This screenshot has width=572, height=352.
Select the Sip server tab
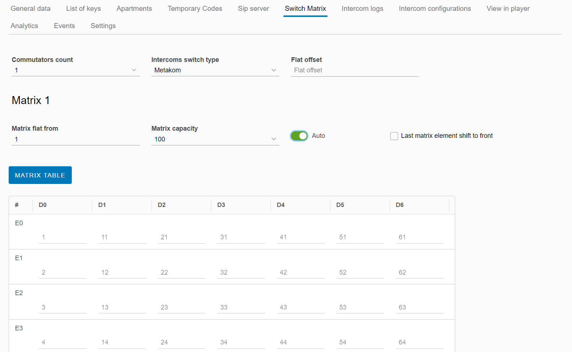254,9
